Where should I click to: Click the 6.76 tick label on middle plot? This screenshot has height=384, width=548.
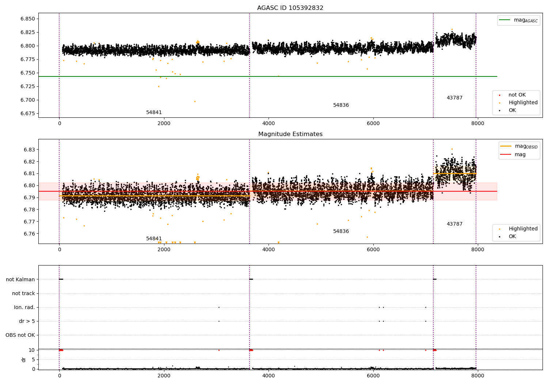coord(29,234)
